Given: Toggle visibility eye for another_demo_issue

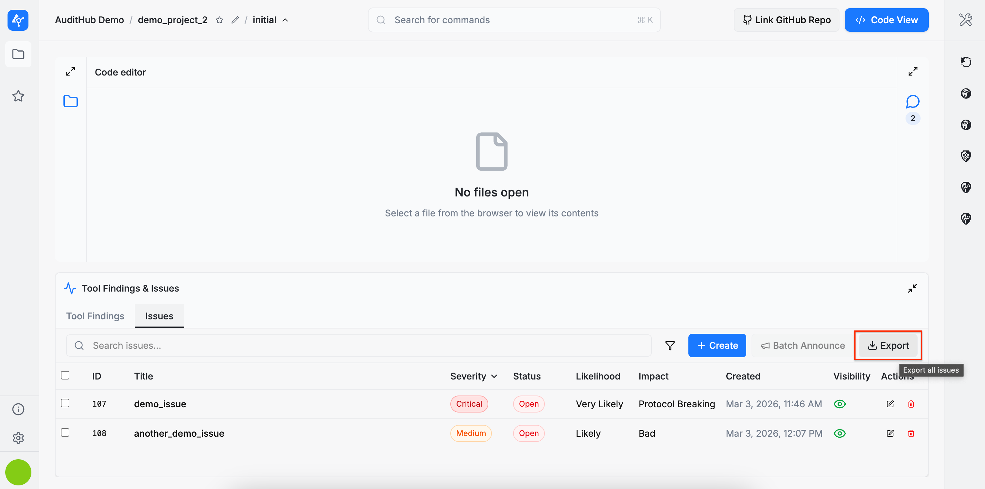Looking at the screenshot, I should [839, 433].
